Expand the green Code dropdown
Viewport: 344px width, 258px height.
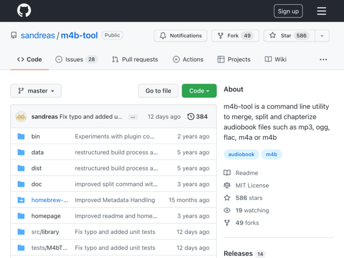tap(199, 91)
